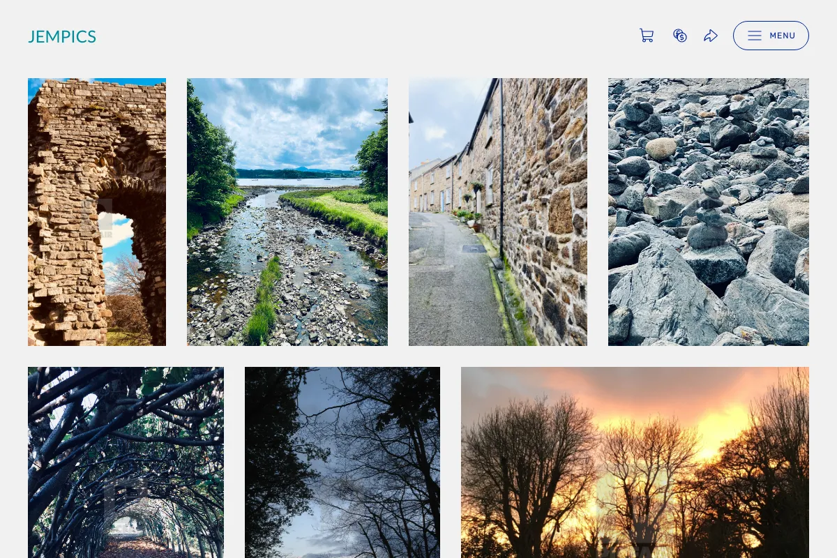Open the MENU button
The image size is (837, 558).
click(x=771, y=36)
